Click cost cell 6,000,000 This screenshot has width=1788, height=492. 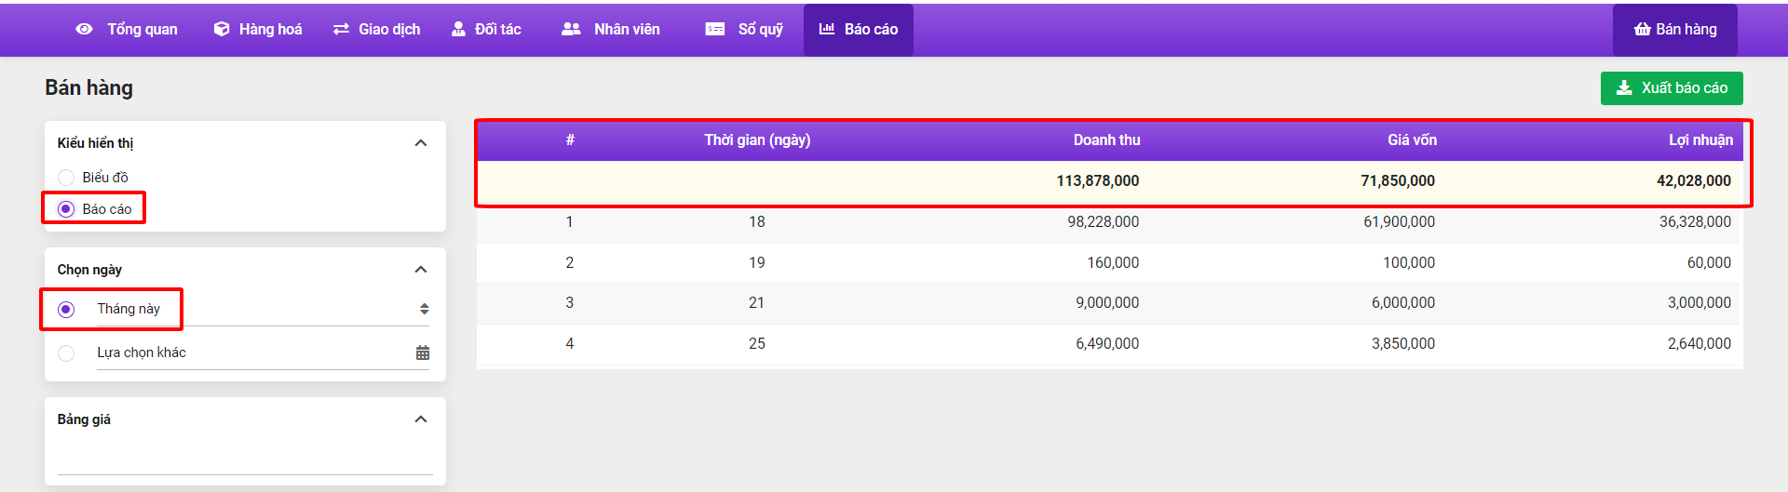(x=1403, y=302)
